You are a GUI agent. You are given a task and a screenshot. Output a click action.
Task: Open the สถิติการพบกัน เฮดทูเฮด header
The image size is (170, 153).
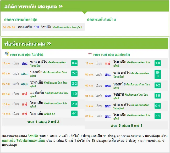point(85,6)
